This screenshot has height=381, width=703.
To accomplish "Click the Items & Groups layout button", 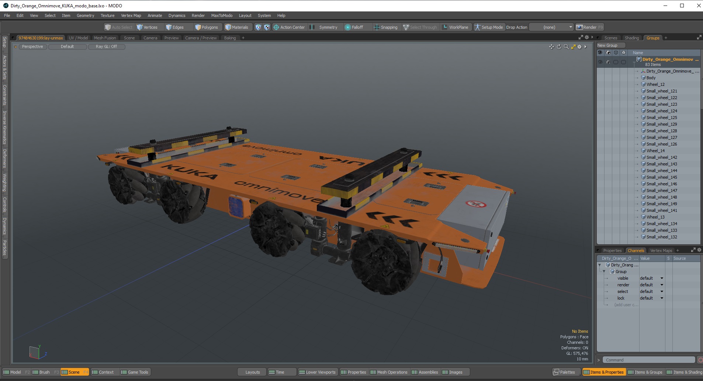I will pos(645,372).
